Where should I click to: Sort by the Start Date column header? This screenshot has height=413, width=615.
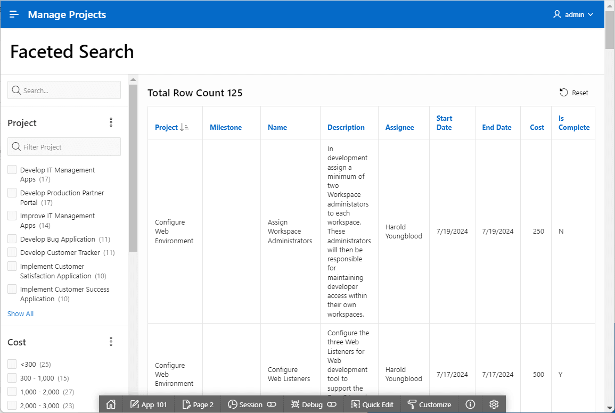pyautogui.click(x=445, y=123)
